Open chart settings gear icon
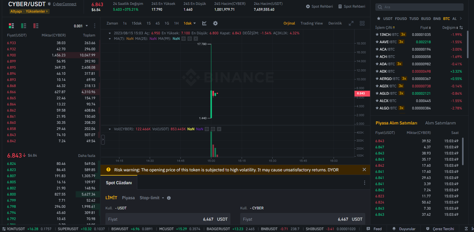This screenshot has height=232, width=474. (x=215, y=23)
